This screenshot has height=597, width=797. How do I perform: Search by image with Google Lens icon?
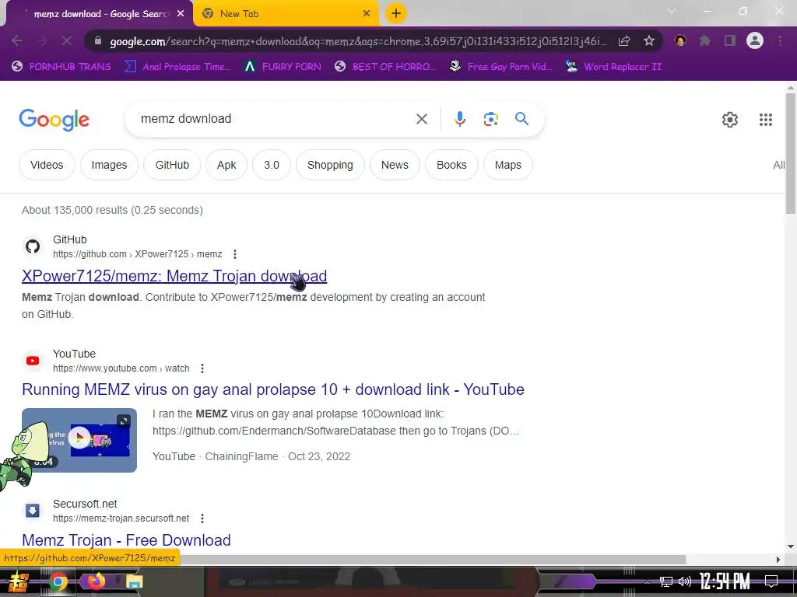490,119
